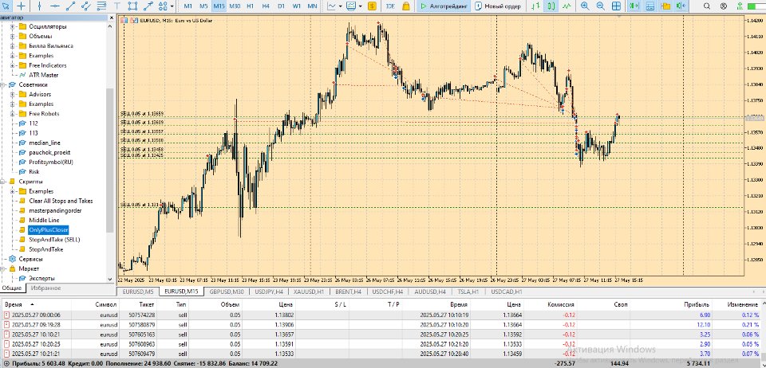Click table-shaped panel icon beside folder icon

(x=650, y=6)
